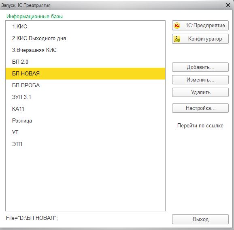Click the Выход button to exit
The height and width of the screenshot is (230, 234).
click(x=200, y=219)
